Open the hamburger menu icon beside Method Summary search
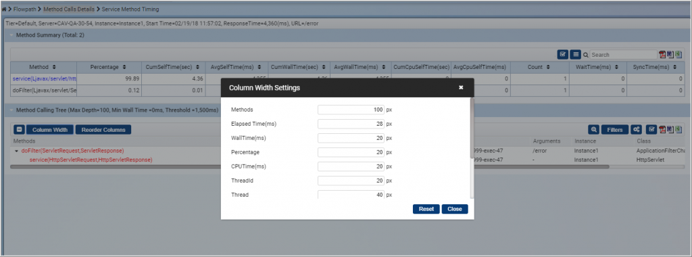Screen dimensions: 692x257 (575, 54)
